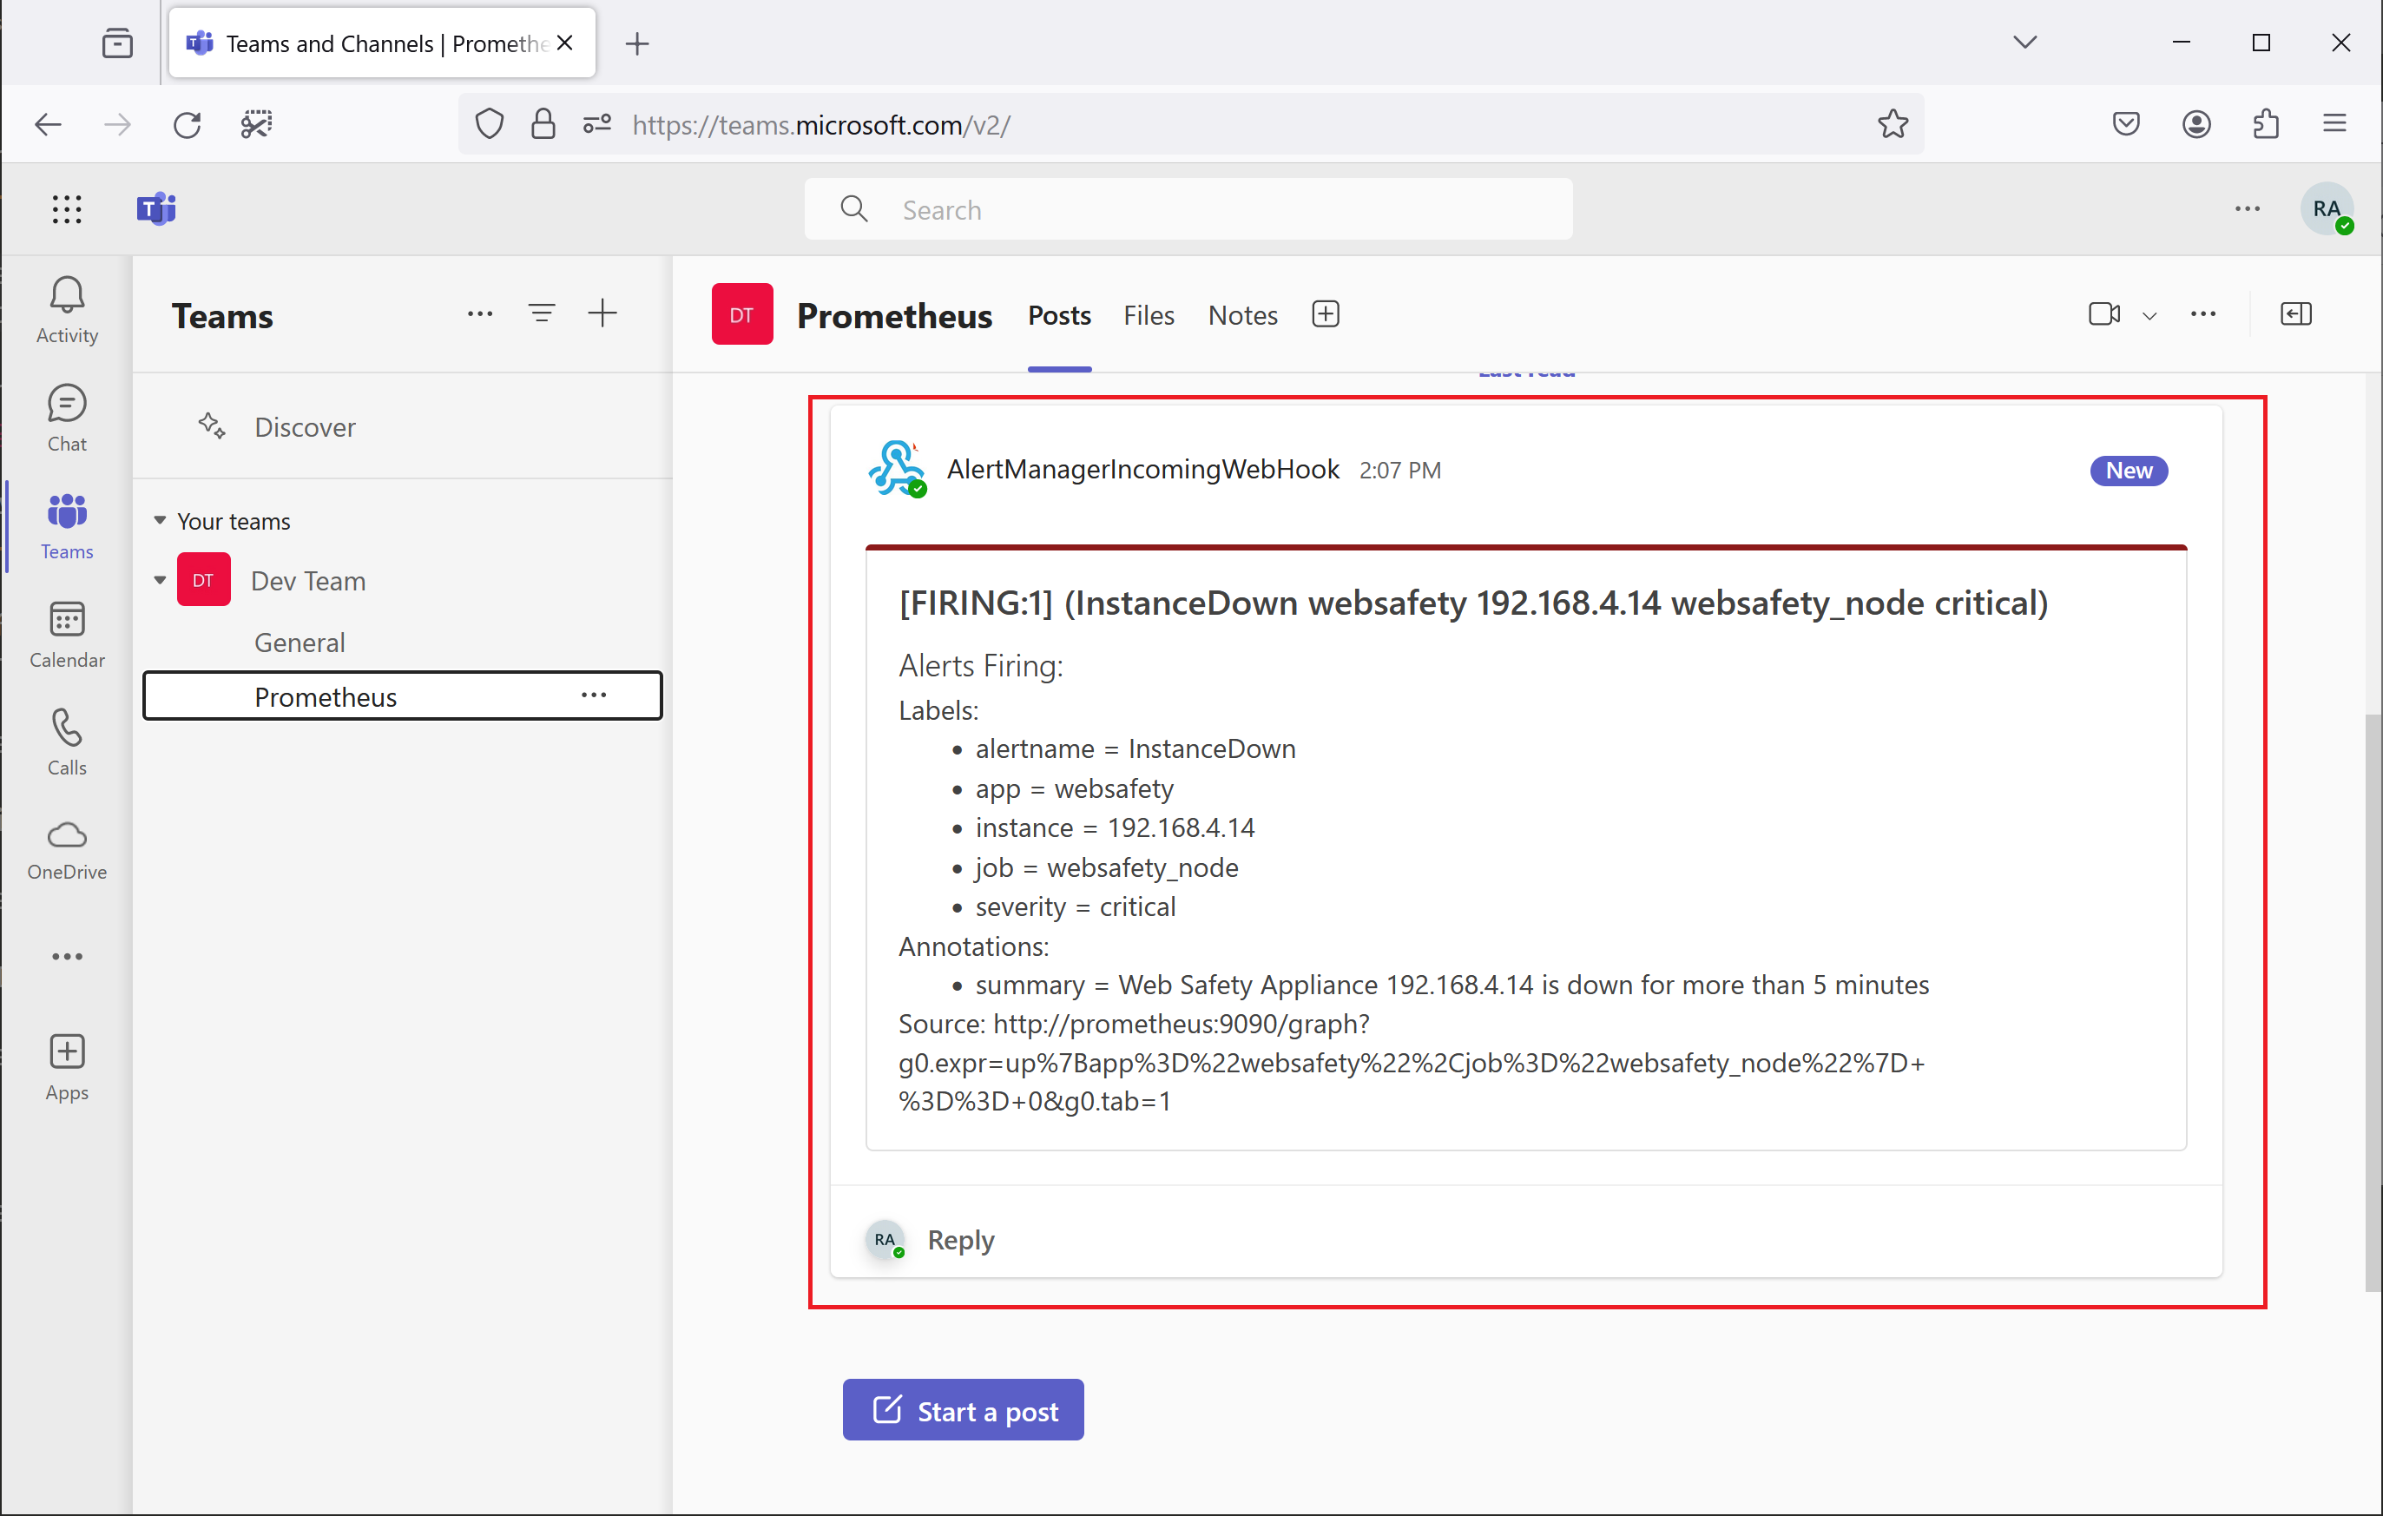2383x1516 pixels.
Task: Go back in browser history
Action: [x=48, y=125]
